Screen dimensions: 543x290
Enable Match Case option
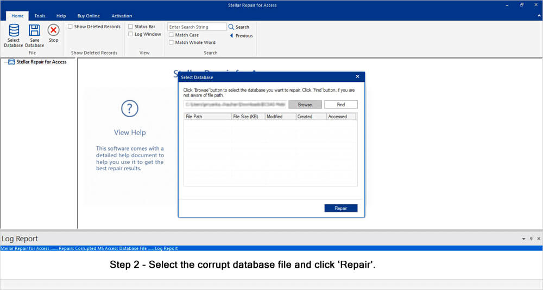click(x=171, y=35)
